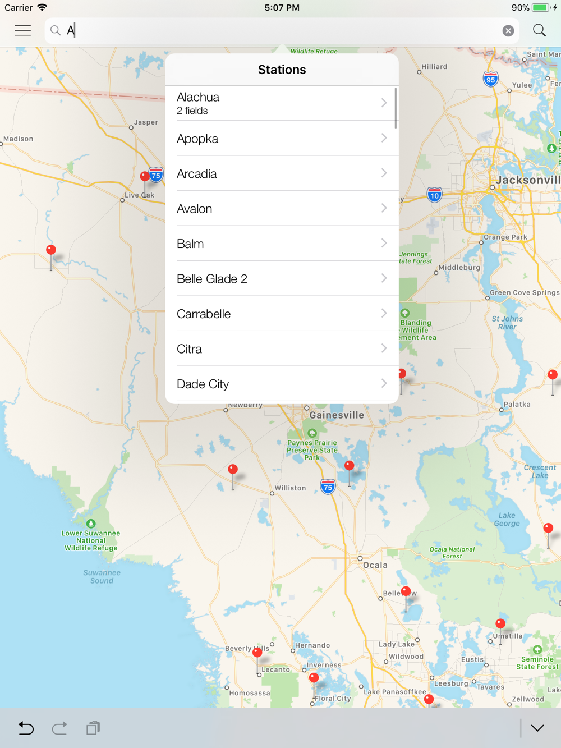The height and width of the screenshot is (748, 561).
Task: Tap the red pin south of Gainesville
Action: pos(350,466)
